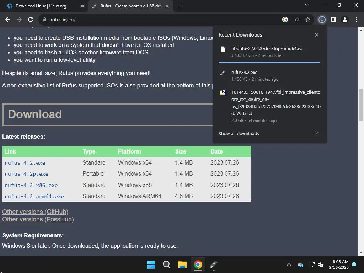Download rufus-4.2.exe from the table
Viewport: 364px width, 273px height.
coord(25,163)
